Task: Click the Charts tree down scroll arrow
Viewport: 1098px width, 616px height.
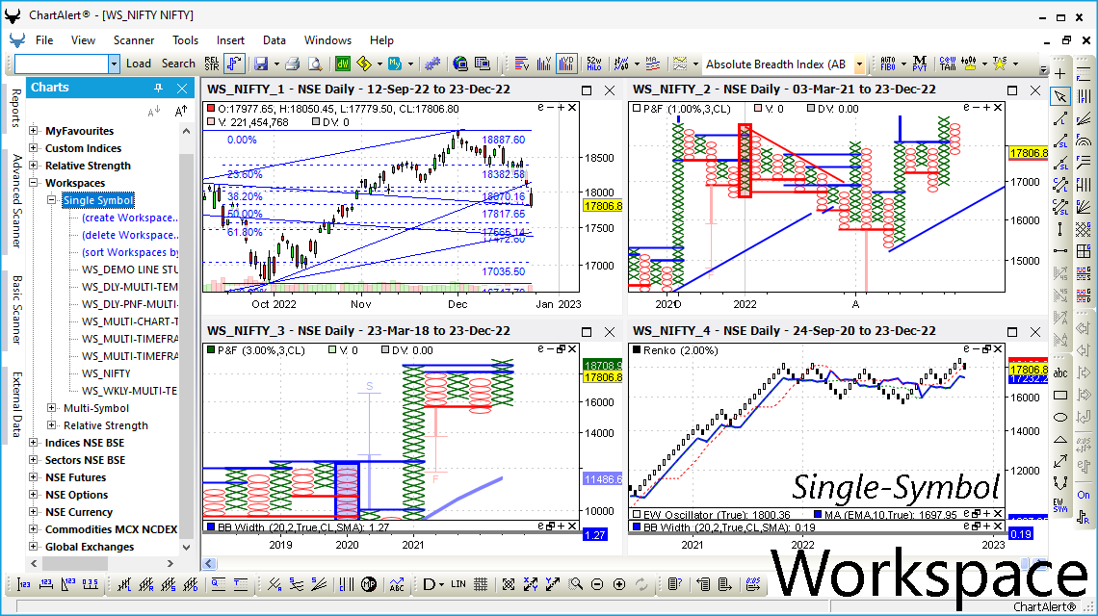Action: [x=186, y=548]
